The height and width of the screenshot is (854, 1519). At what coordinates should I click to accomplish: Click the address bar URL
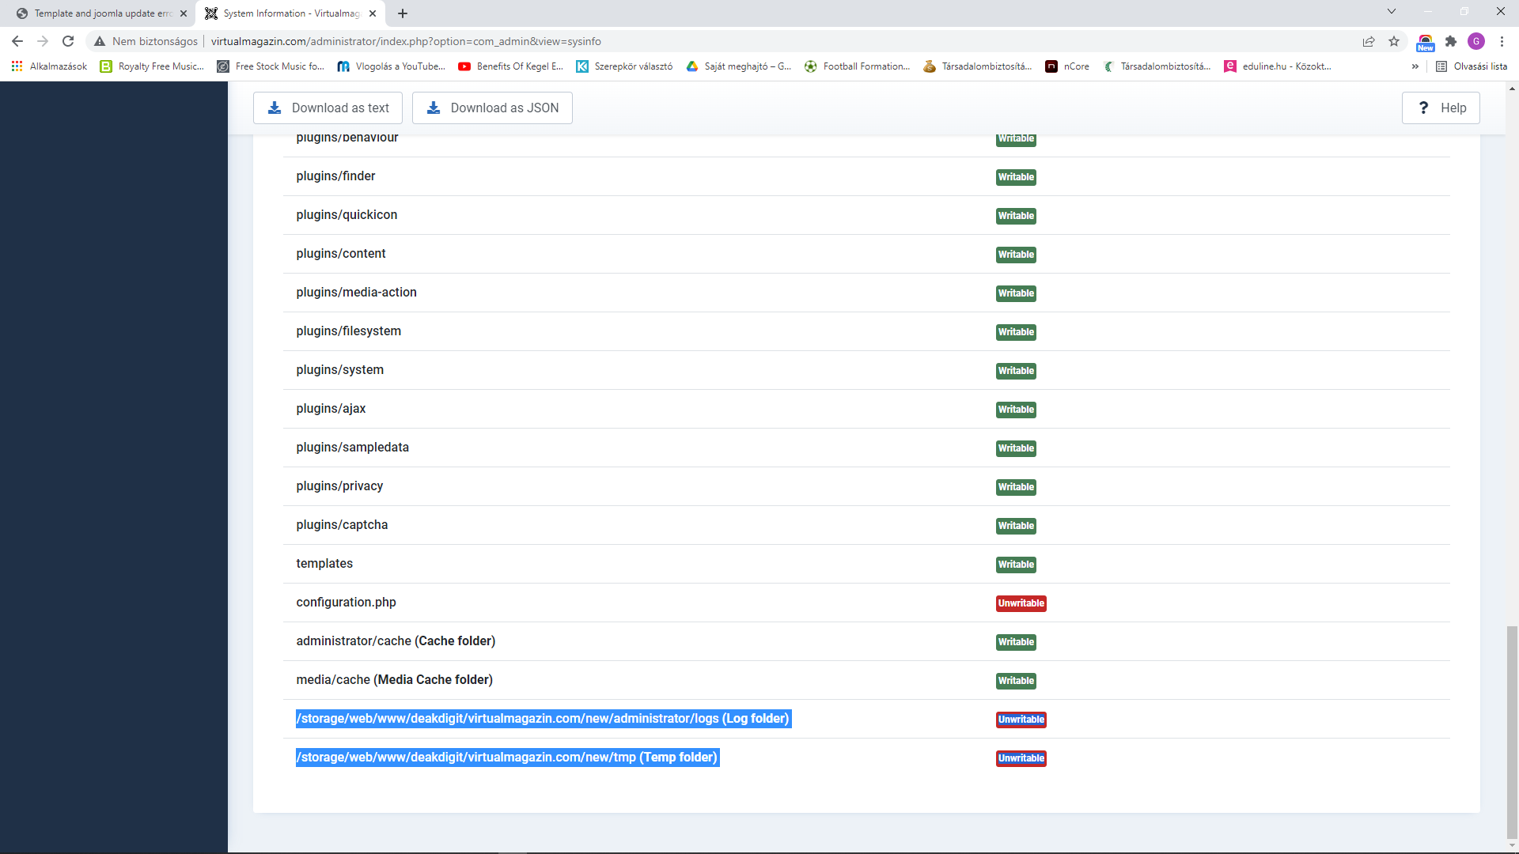[405, 41]
